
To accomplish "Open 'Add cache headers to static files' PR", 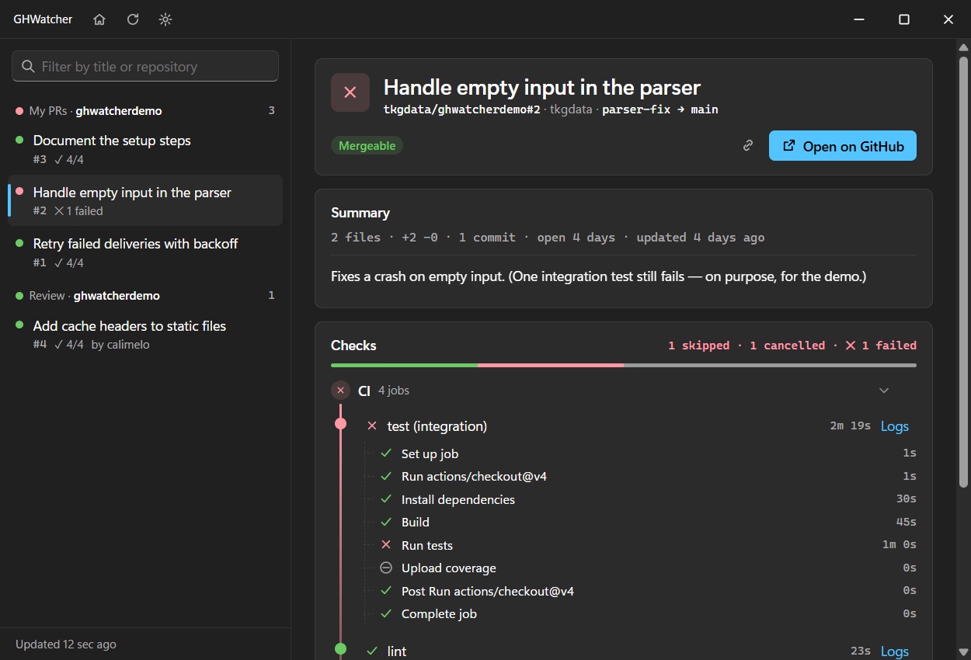I will [145, 335].
